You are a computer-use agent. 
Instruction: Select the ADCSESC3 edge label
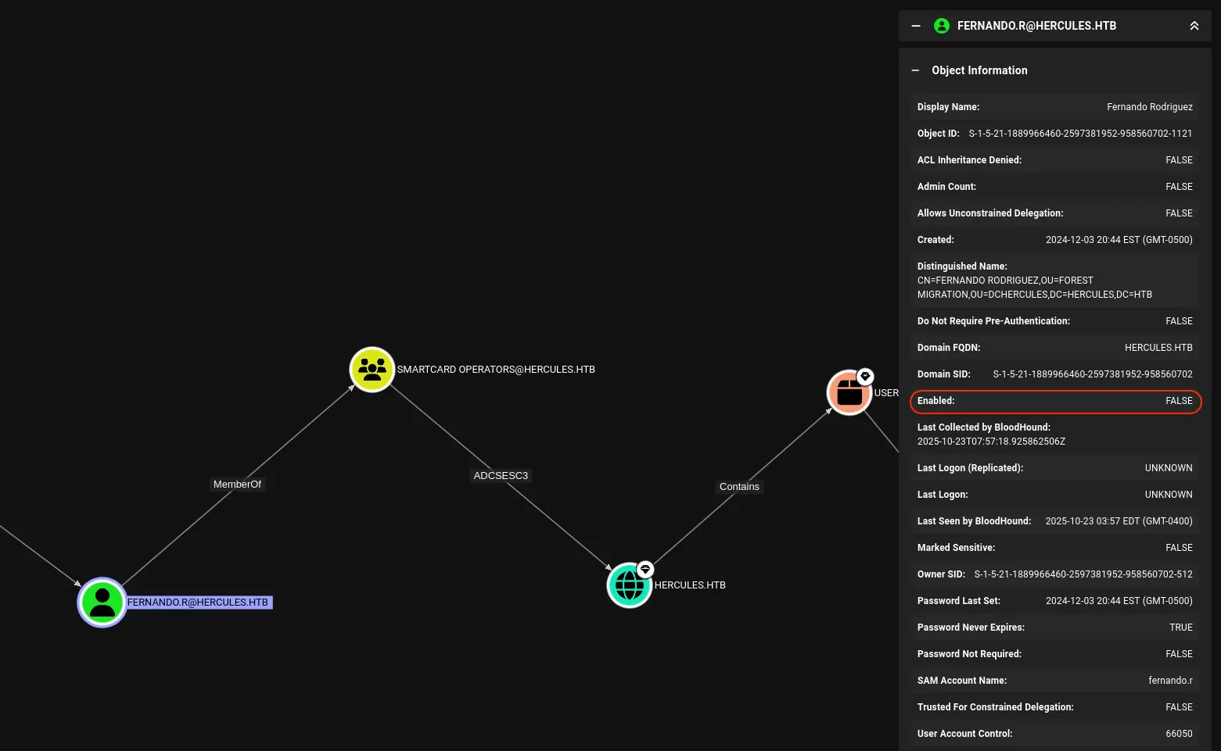coord(501,475)
